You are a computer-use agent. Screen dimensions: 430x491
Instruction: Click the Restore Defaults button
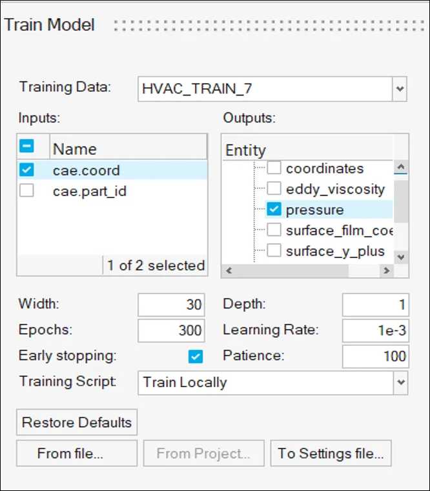pos(77,423)
